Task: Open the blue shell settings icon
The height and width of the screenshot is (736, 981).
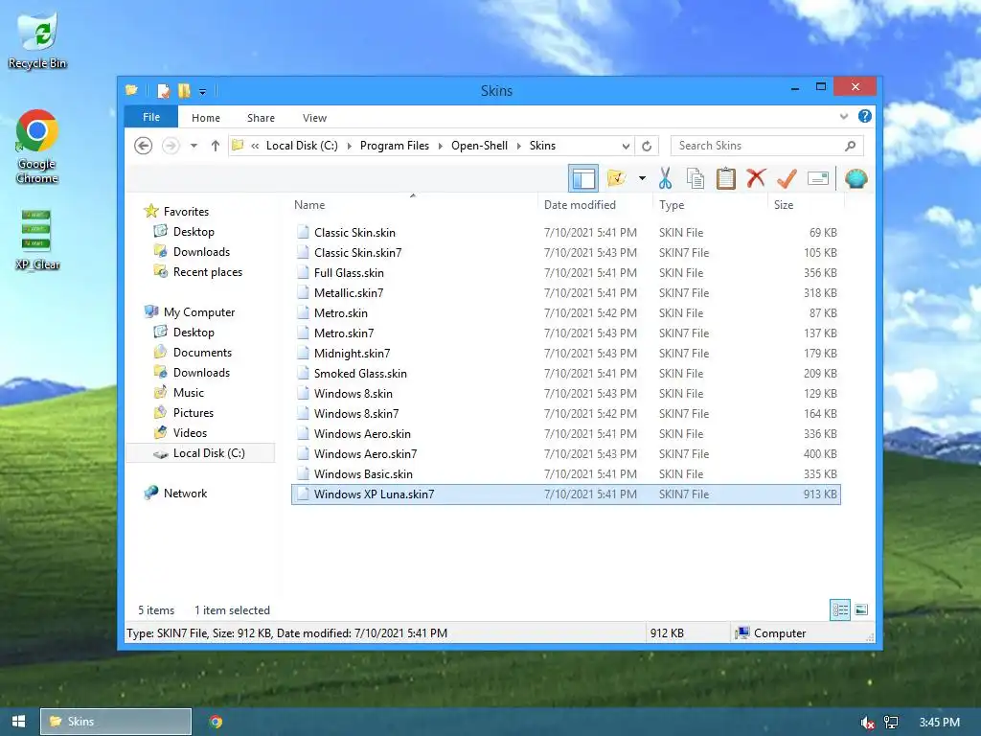Action: point(856,178)
